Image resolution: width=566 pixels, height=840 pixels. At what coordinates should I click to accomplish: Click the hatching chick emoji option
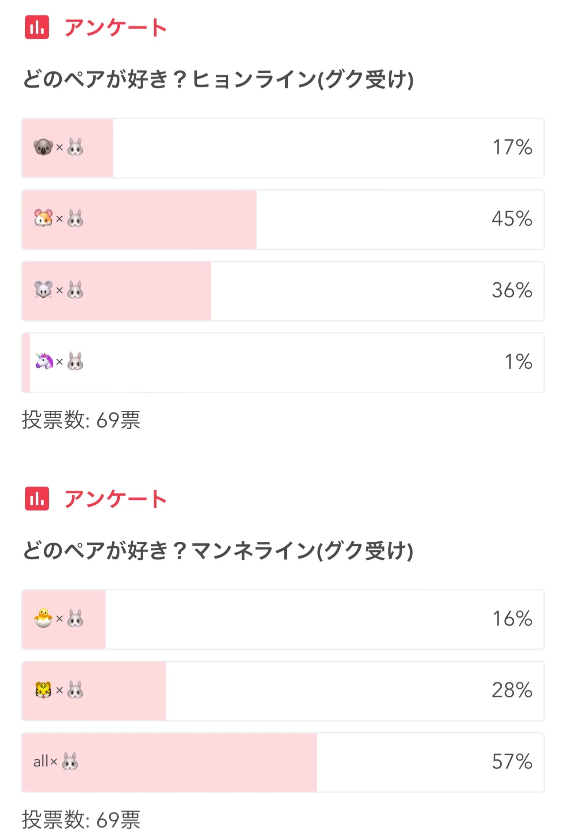pyautogui.click(x=43, y=618)
